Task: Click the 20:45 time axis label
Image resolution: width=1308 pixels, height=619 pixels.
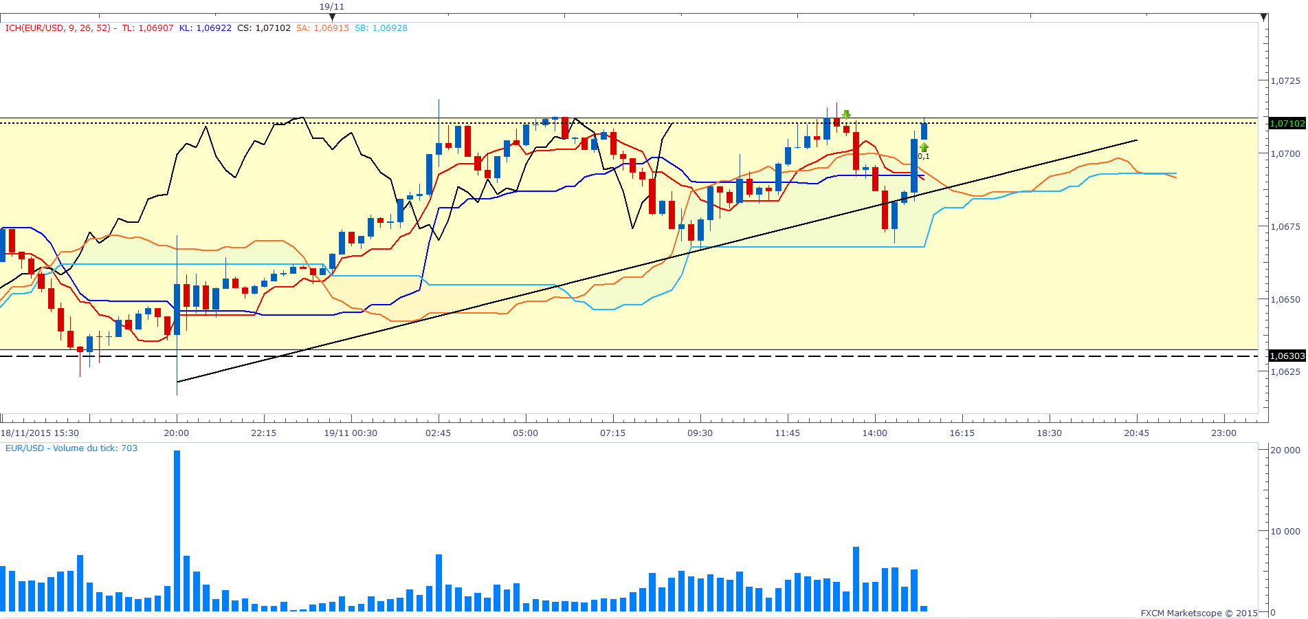Action: tap(1137, 433)
